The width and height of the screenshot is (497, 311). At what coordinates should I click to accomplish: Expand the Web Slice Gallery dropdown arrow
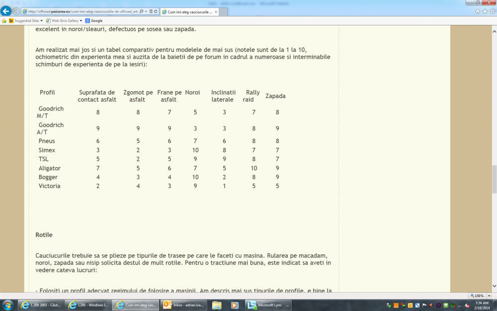pyautogui.click(x=81, y=20)
